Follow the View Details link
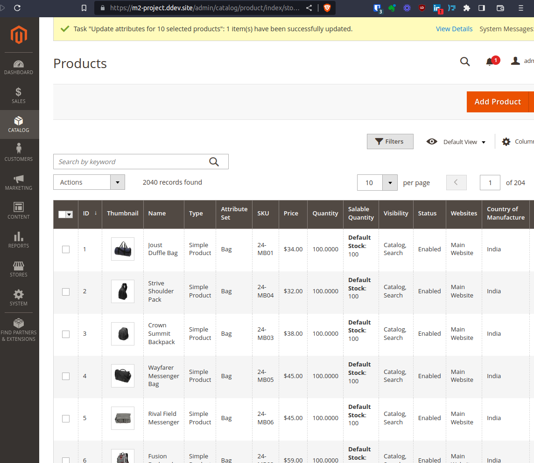The image size is (534, 463). (x=454, y=29)
